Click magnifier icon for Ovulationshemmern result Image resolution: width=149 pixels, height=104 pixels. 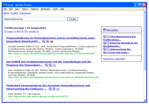[46, 65]
